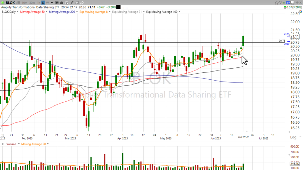Expand Moving Average 200 dropdown arrow
Image resolution: width=303 pixels, height=170 pixels.
(77, 12)
